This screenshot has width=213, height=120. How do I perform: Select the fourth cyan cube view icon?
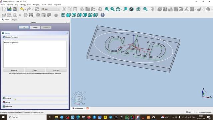79,15
